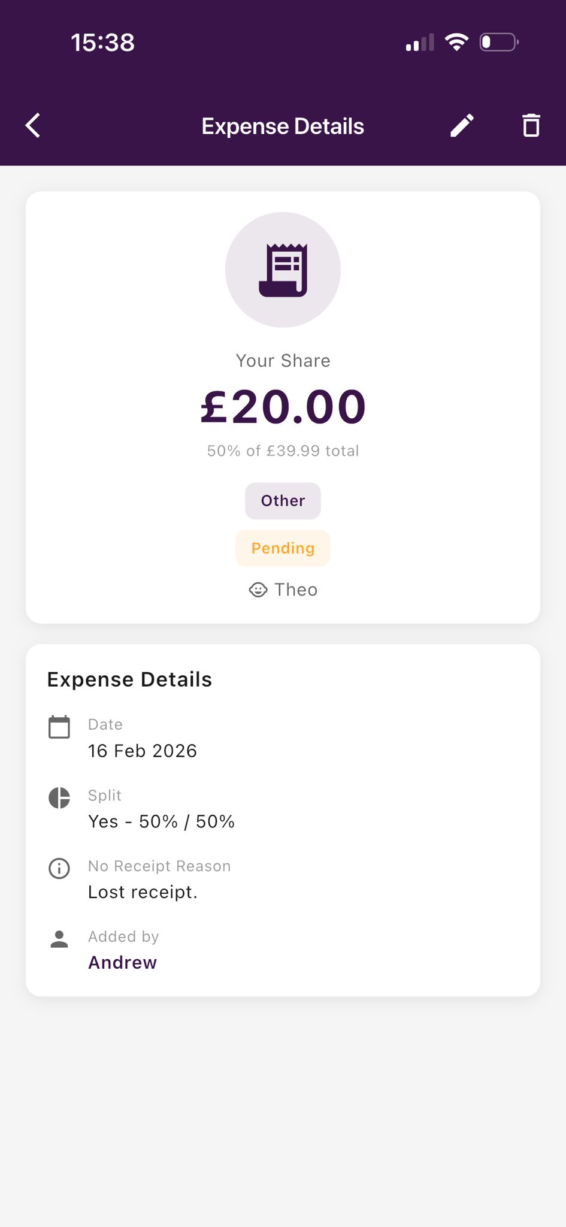Tap the receipt icon in circle
This screenshot has height=1227, width=566.
click(x=283, y=270)
